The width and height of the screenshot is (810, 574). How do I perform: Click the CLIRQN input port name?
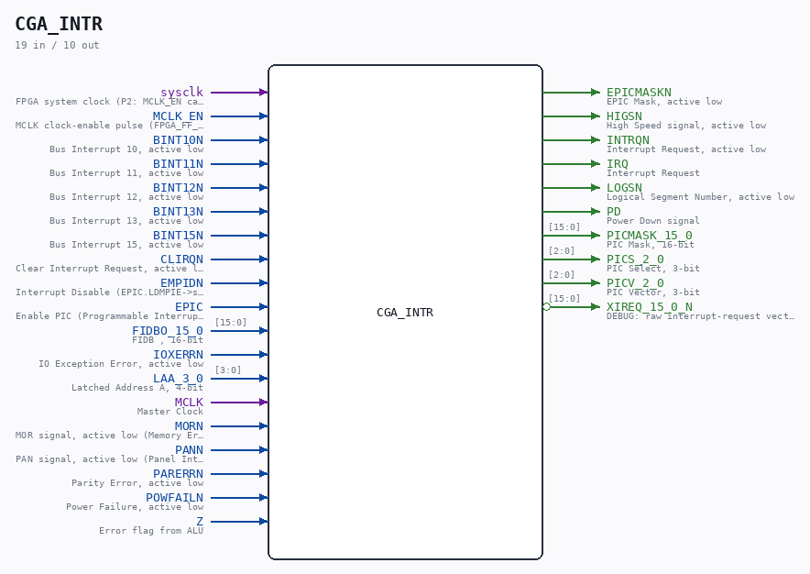(181, 259)
